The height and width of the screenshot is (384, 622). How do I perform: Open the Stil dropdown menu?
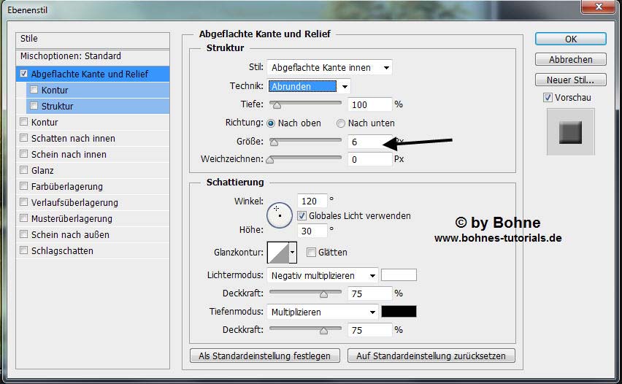coord(329,68)
